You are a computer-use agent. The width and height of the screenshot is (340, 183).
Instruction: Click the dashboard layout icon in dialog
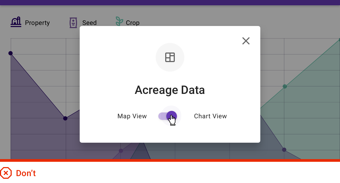click(x=170, y=57)
